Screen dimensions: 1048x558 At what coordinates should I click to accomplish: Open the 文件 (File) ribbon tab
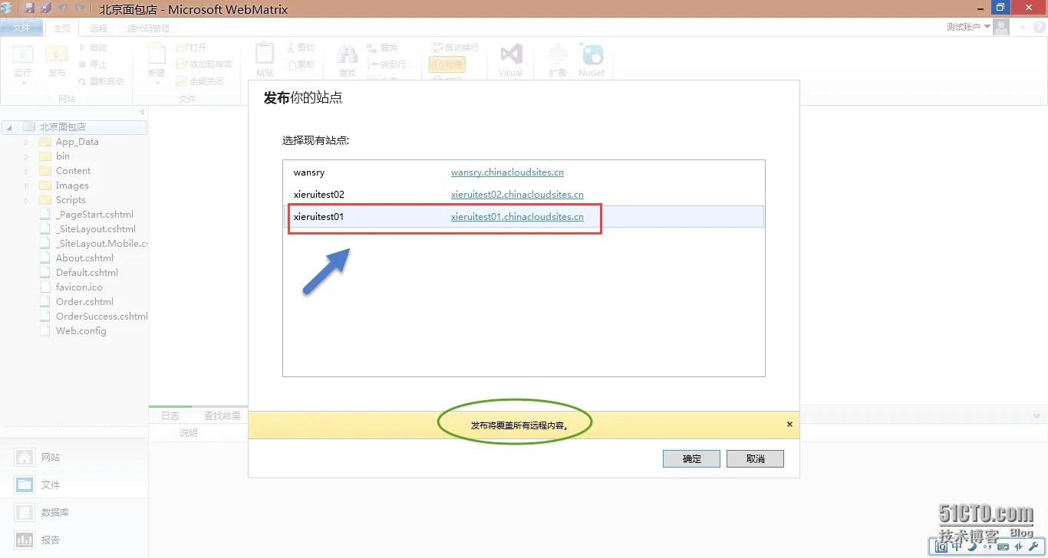tap(21, 28)
